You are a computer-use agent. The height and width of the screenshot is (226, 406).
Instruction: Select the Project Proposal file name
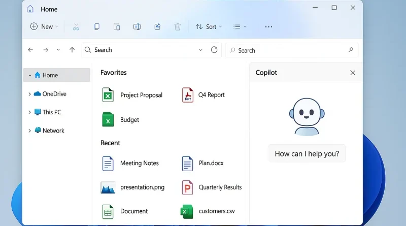(142, 95)
